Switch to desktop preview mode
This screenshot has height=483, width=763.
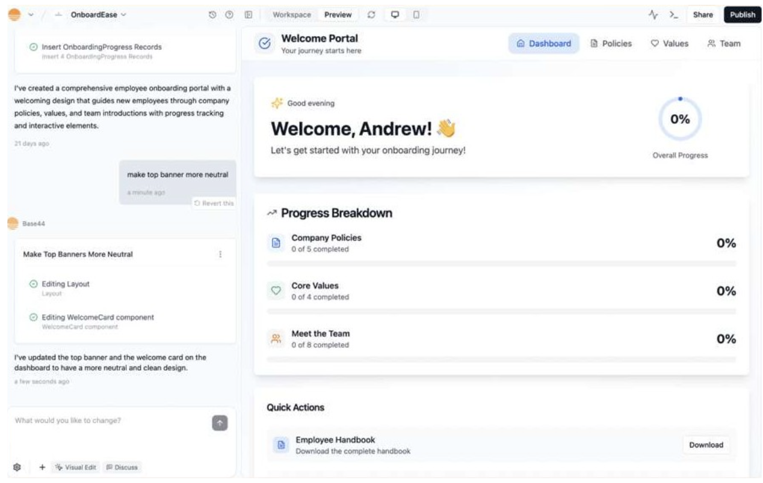(395, 15)
